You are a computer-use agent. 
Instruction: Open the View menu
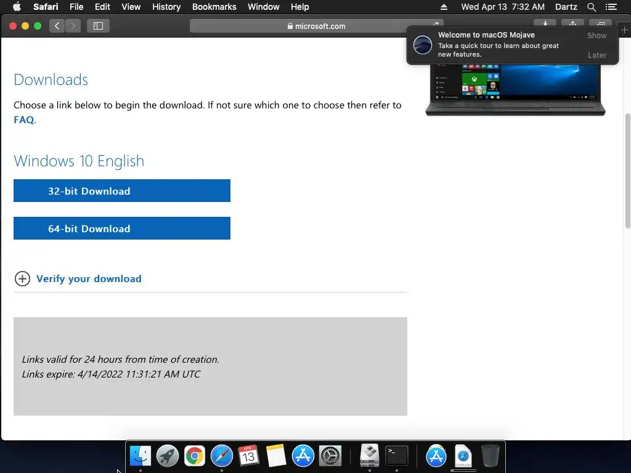coord(131,7)
